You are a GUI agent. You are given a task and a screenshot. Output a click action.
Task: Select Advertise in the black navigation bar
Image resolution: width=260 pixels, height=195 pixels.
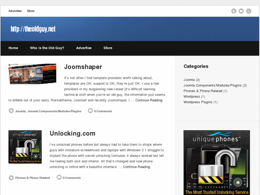click(84, 48)
